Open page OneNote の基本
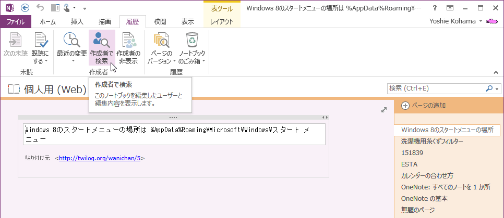This screenshot has height=218, width=504. pyautogui.click(x=424, y=199)
